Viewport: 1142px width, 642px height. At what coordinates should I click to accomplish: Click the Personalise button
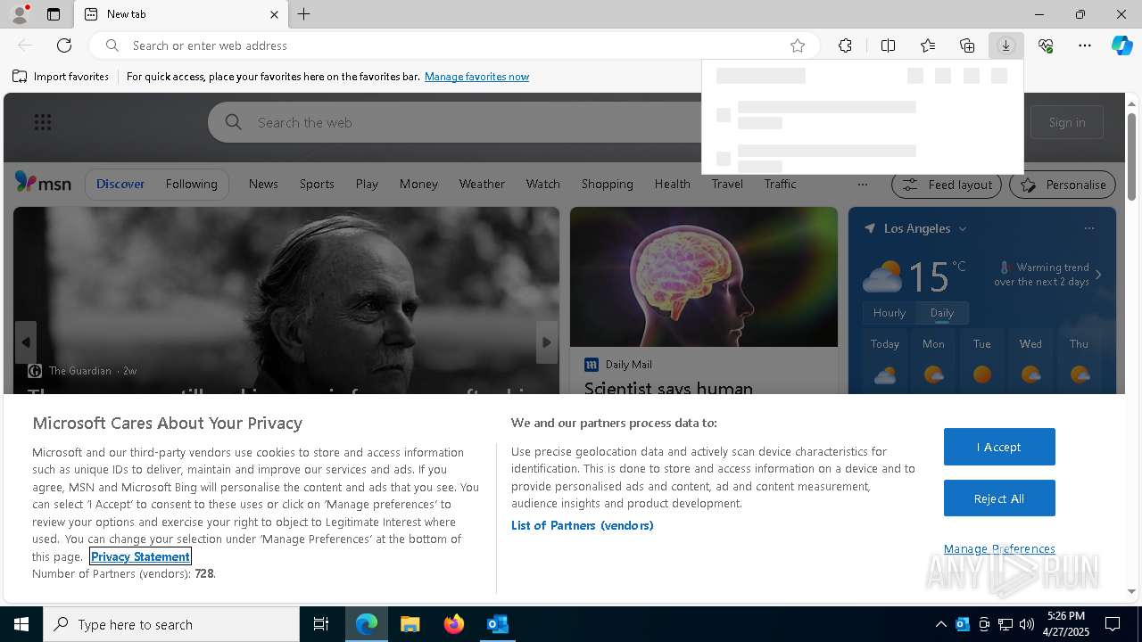(x=1062, y=185)
